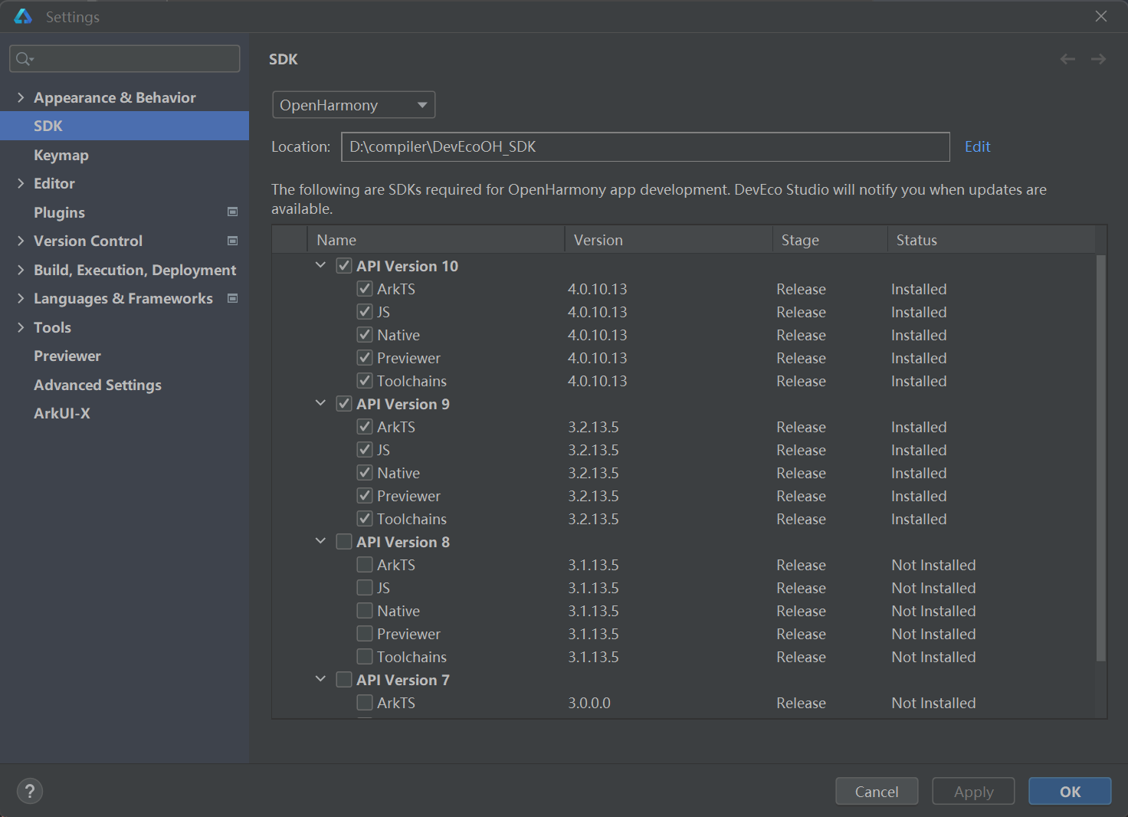The height and width of the screenshot is (817, 1128).
Task: Click the Edit link next to Location
Action: click(977, 146)
